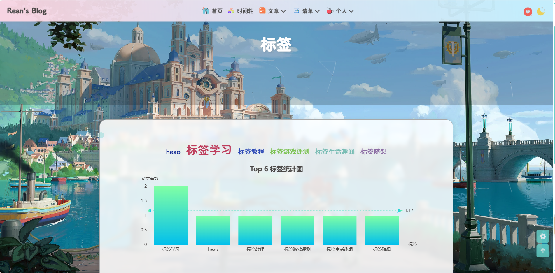
Task: Expand the 个人 dropdown chevron
Action: pos(351,11)
